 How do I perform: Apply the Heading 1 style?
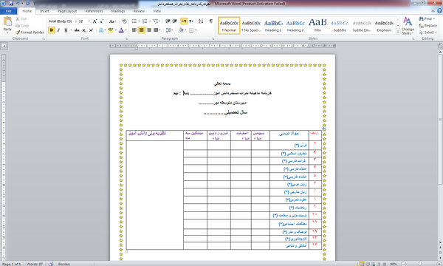273,25
